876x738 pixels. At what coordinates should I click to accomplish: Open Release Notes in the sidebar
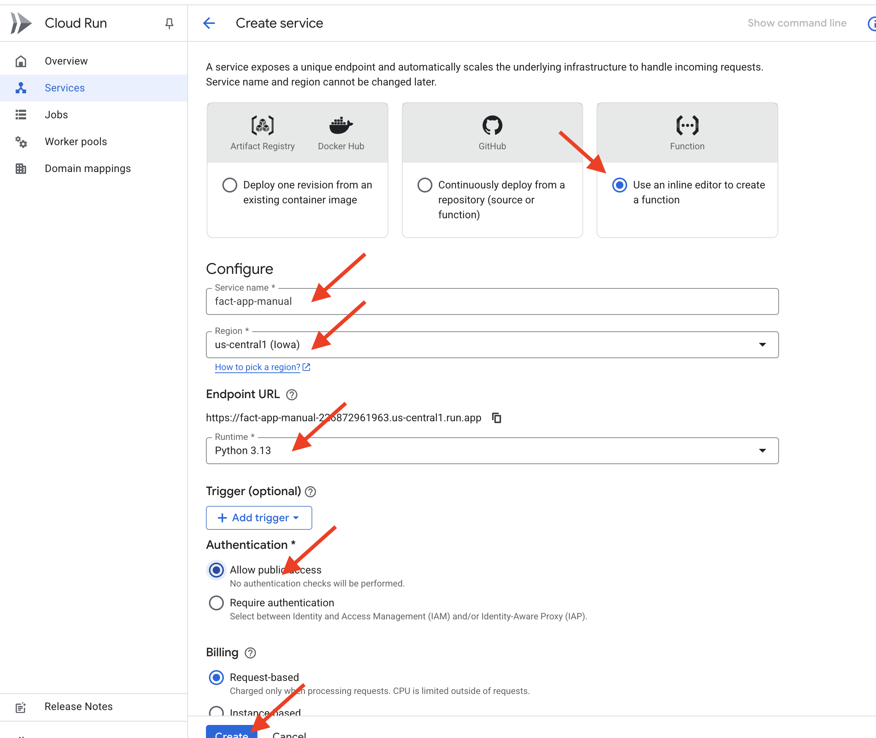point(78,706)
